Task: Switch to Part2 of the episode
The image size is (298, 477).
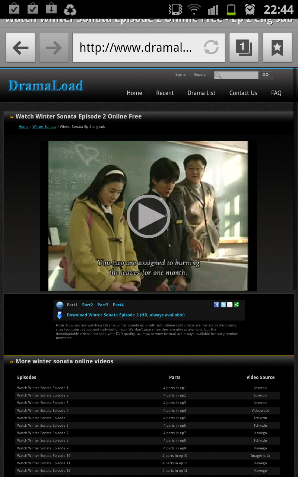Action: pyautogui.click(x=88, y=305)
